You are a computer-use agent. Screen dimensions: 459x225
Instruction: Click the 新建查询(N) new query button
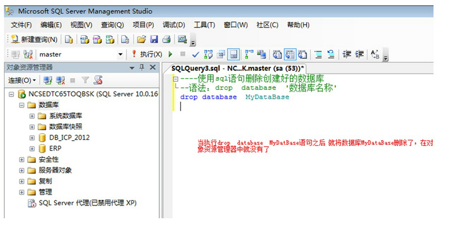34,40
